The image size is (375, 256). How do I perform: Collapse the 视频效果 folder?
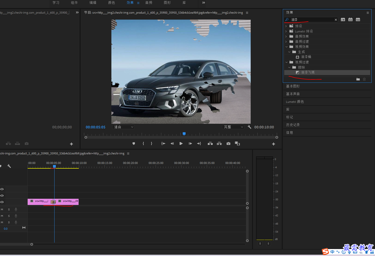(286, 47)
